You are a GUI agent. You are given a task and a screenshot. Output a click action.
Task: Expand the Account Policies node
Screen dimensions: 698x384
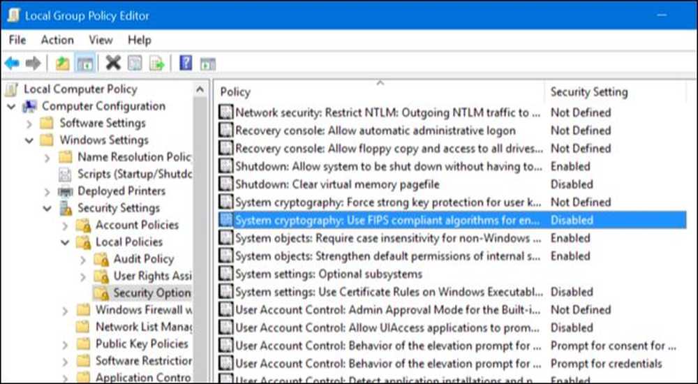[x=66, y=226]
